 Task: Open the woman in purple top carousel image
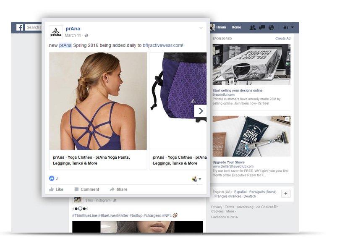pyautogui.click(x=98, y=101)
